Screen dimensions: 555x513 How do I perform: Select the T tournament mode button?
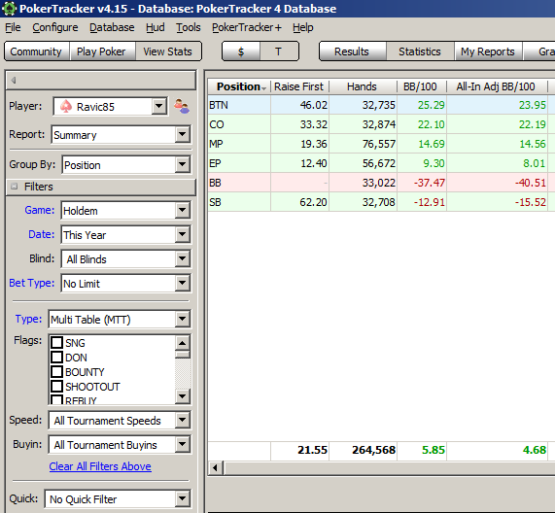pyautogui.click(x=279, y=51)
